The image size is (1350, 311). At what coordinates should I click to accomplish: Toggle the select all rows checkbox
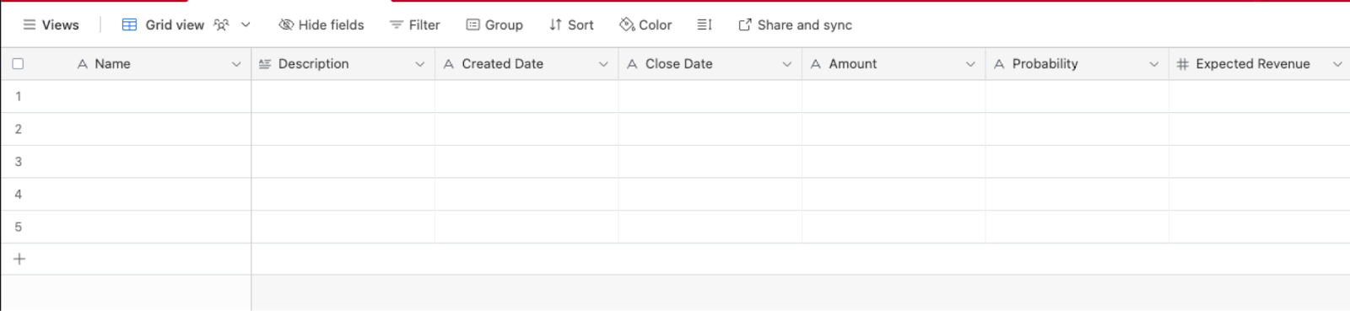coord(18,64)
